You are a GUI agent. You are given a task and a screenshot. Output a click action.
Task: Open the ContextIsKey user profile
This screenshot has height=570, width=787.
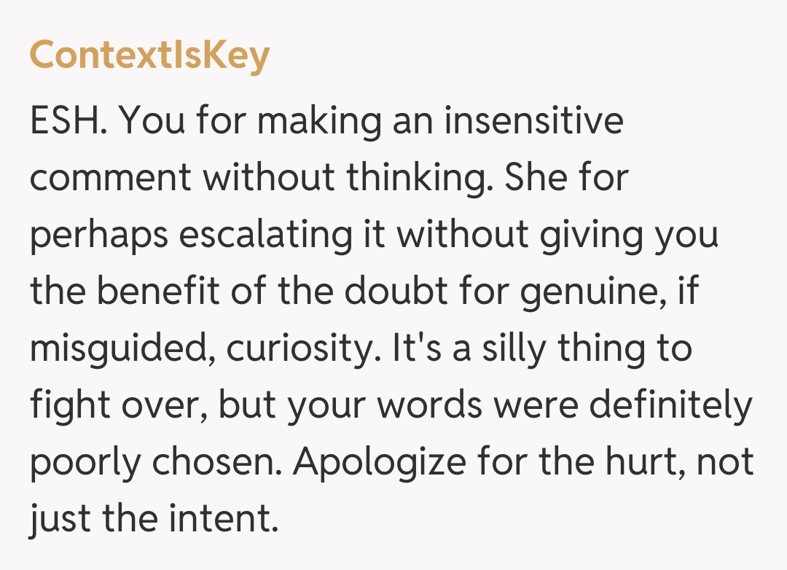click(149, 56)
